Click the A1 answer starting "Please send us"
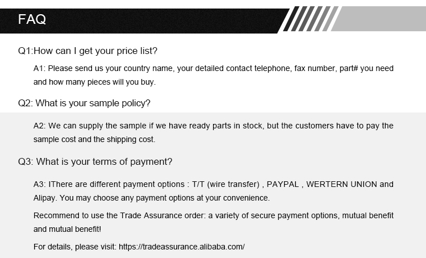426x258 pixels. click(213, 68)
